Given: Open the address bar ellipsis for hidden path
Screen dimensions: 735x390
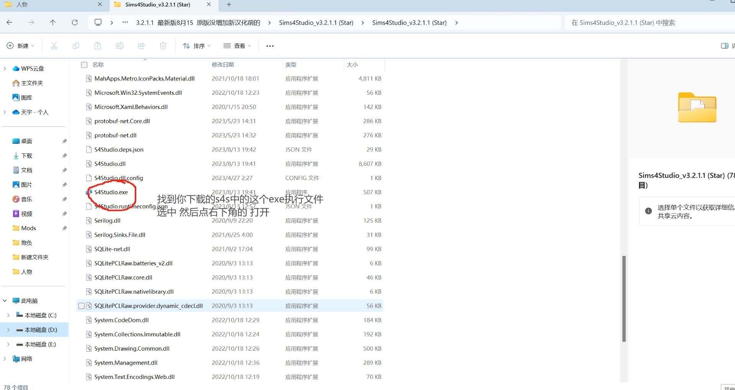Looking at the screenshot, I should [x=125, y=23].
